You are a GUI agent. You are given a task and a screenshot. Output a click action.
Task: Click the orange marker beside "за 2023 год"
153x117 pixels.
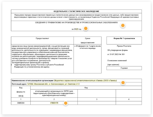click(x=86, y=28)
